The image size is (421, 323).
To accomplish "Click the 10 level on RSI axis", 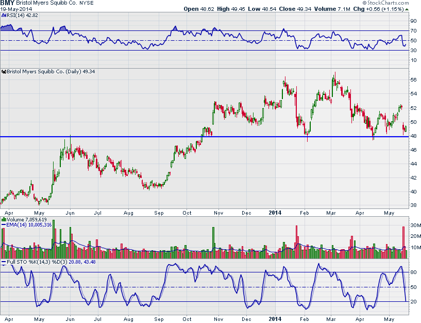I will [413, 60].
